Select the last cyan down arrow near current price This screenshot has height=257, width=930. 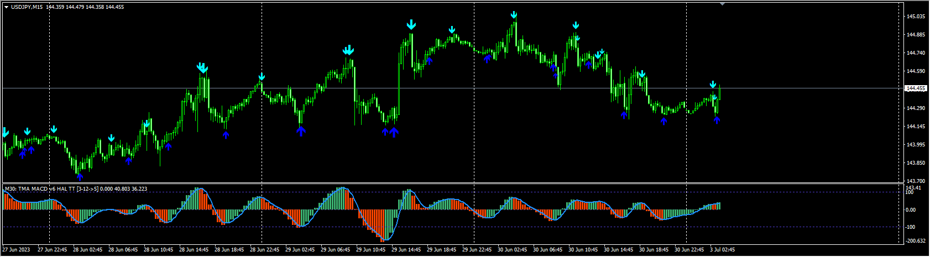coord(713,85)
